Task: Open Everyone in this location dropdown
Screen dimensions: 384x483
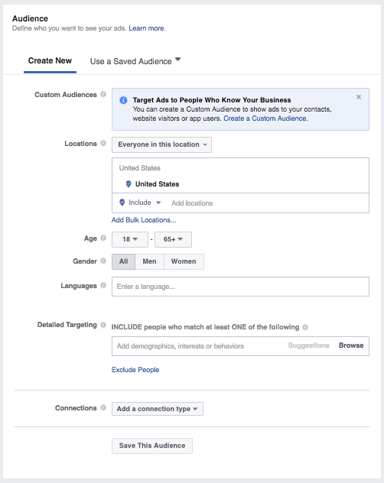Action: pyautogui.click(x=161, y=144)
